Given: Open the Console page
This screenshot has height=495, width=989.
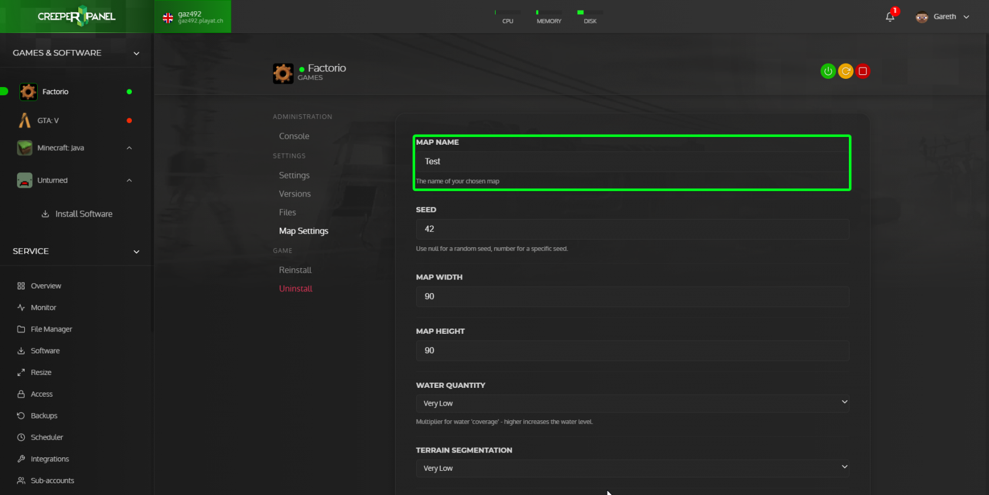Looking at the screenshot, I should click(294, 136).
